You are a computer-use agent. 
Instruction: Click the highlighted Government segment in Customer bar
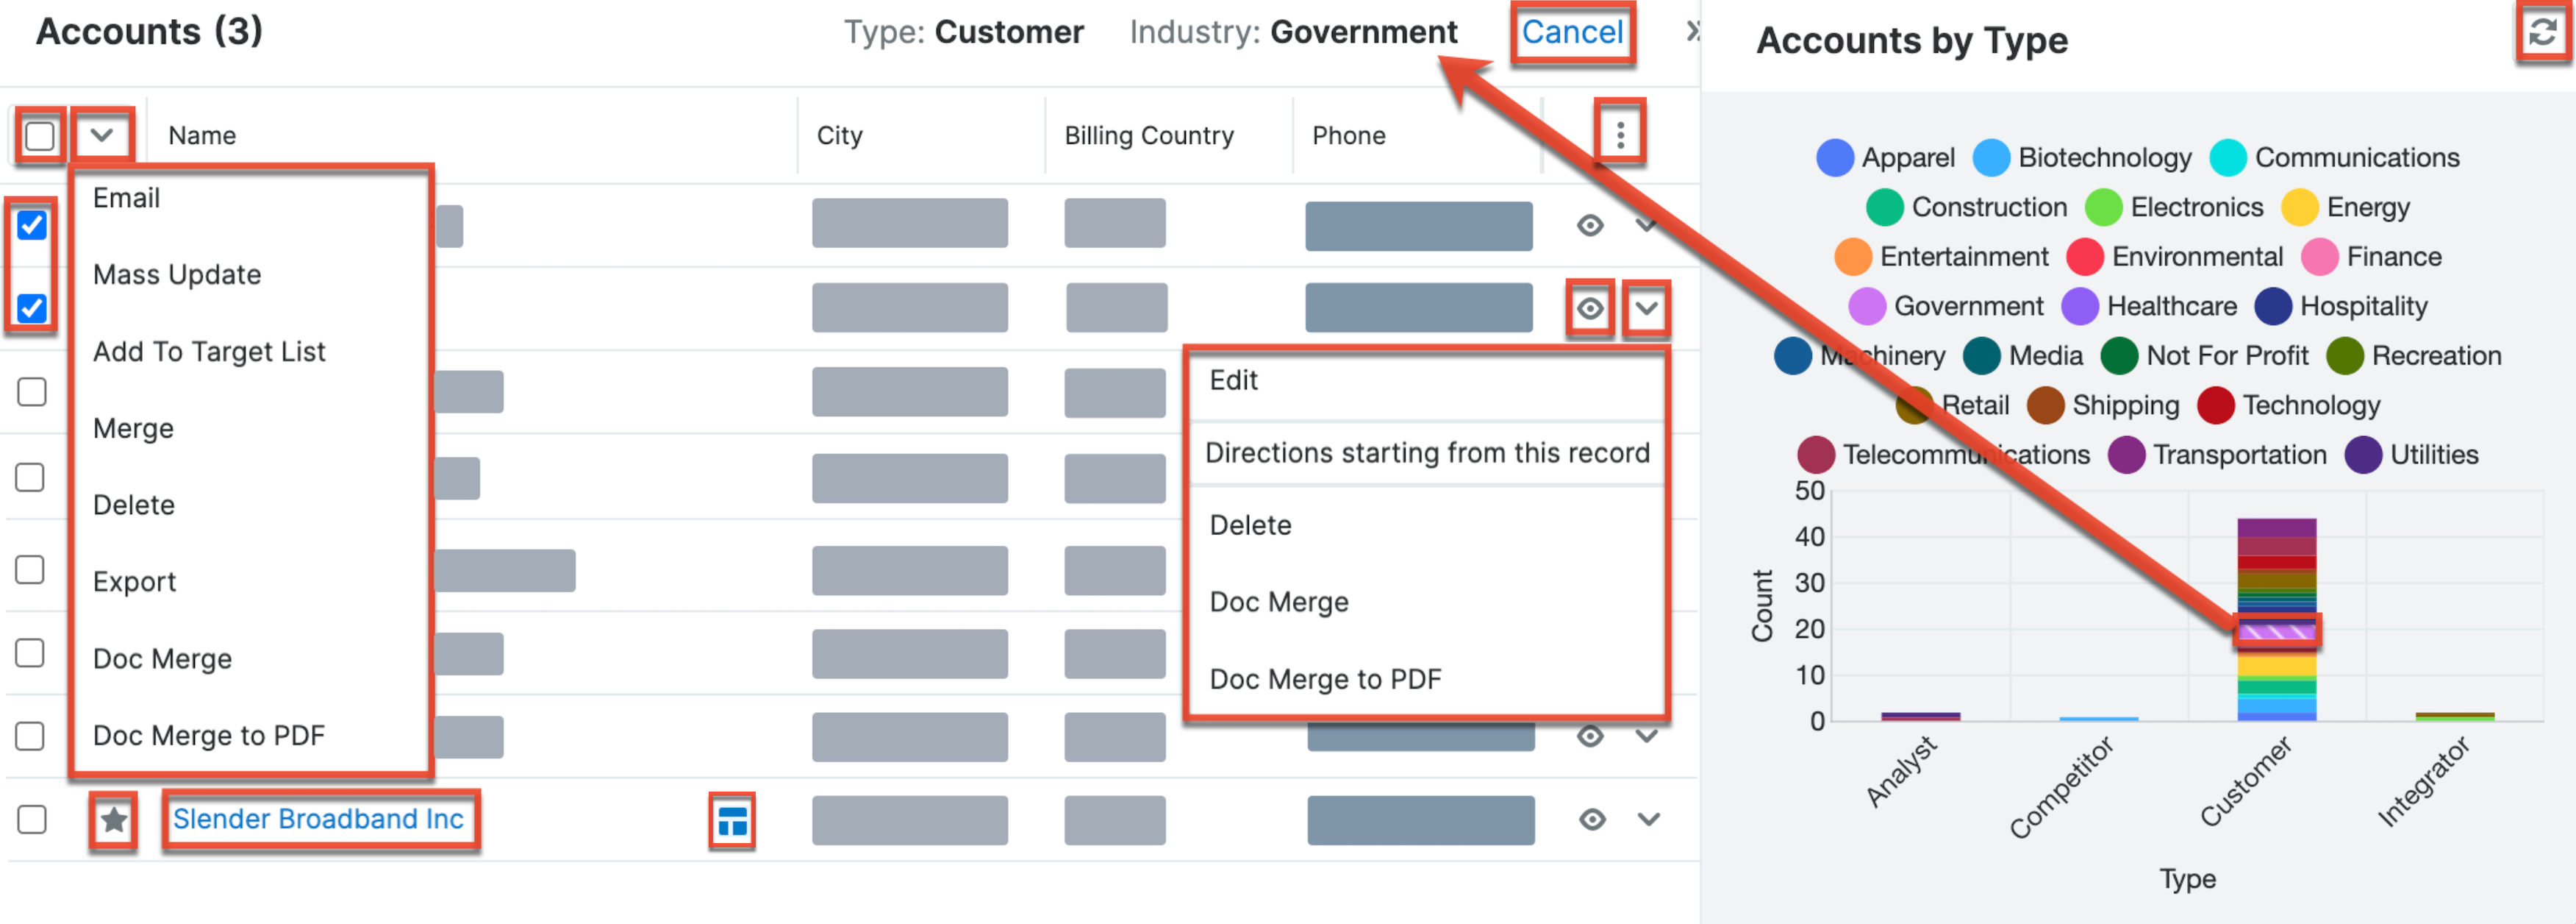2276,632
